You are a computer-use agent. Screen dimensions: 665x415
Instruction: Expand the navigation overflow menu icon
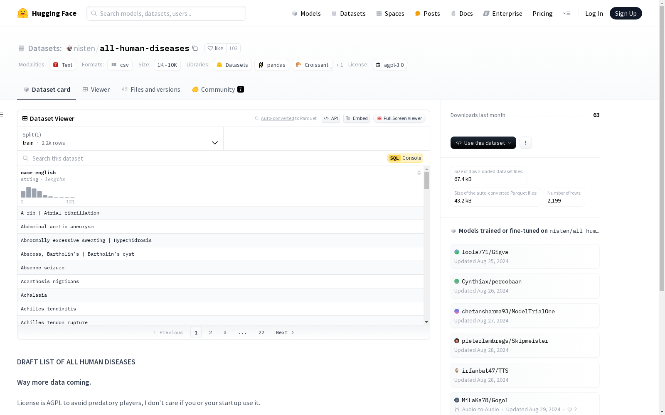point(566,13)
